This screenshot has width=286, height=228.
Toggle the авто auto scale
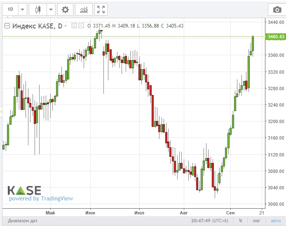(276, 221)
